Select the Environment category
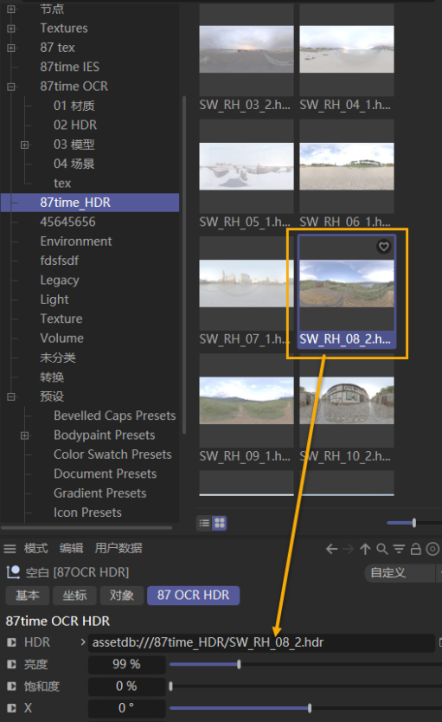442x722 pixels. pos(76,242)
